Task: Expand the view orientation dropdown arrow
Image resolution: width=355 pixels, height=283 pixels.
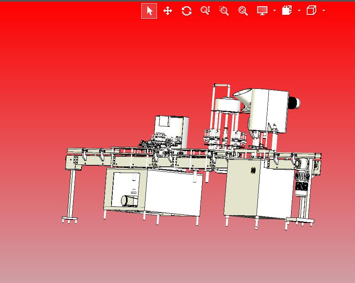Action: (x=324, y=11)
